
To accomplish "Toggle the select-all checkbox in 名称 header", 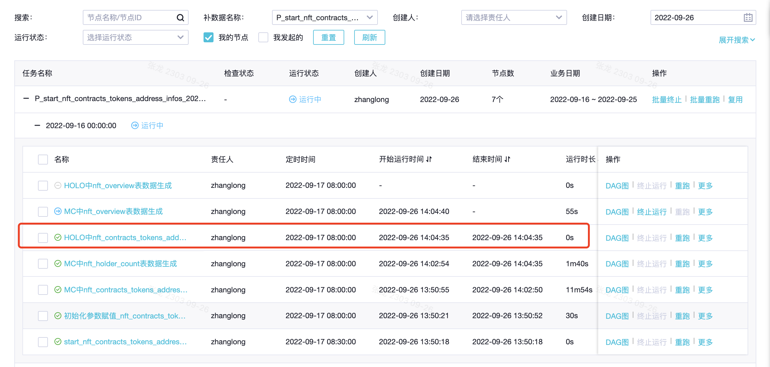I will tap(43, 160).
